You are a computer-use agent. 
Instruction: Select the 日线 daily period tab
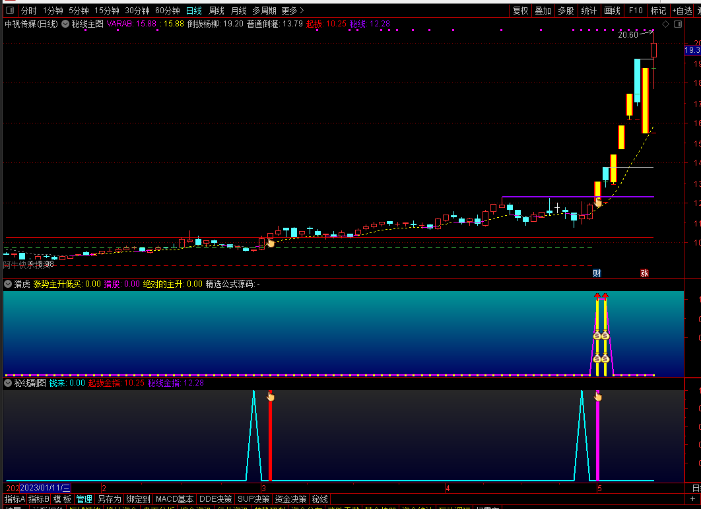tap(194, 11)
